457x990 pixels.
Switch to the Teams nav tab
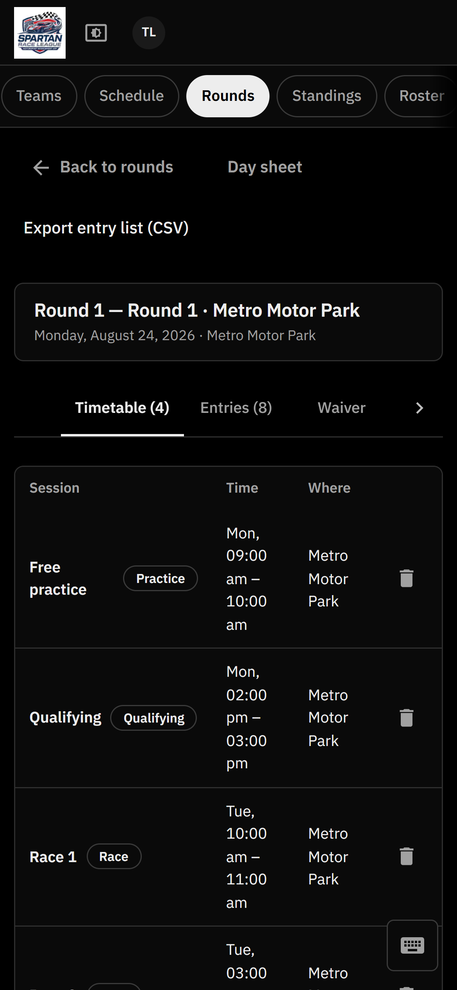pos(39,96)
